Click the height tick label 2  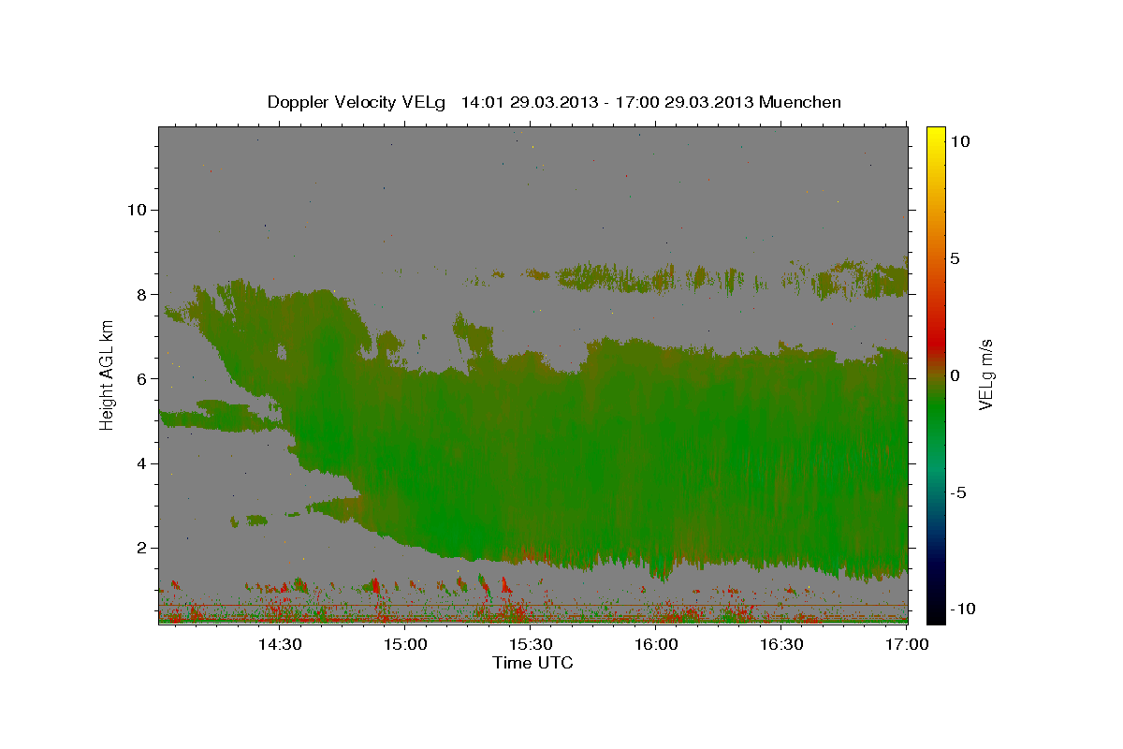pyautogui.click(x=141, y=548)
